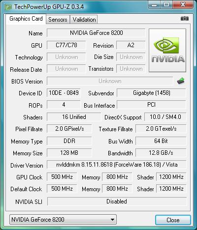Click the ROPs value 4

(64, 105)
